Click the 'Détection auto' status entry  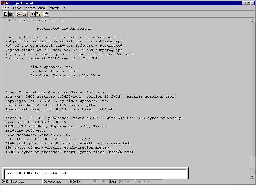coord(56,181)
